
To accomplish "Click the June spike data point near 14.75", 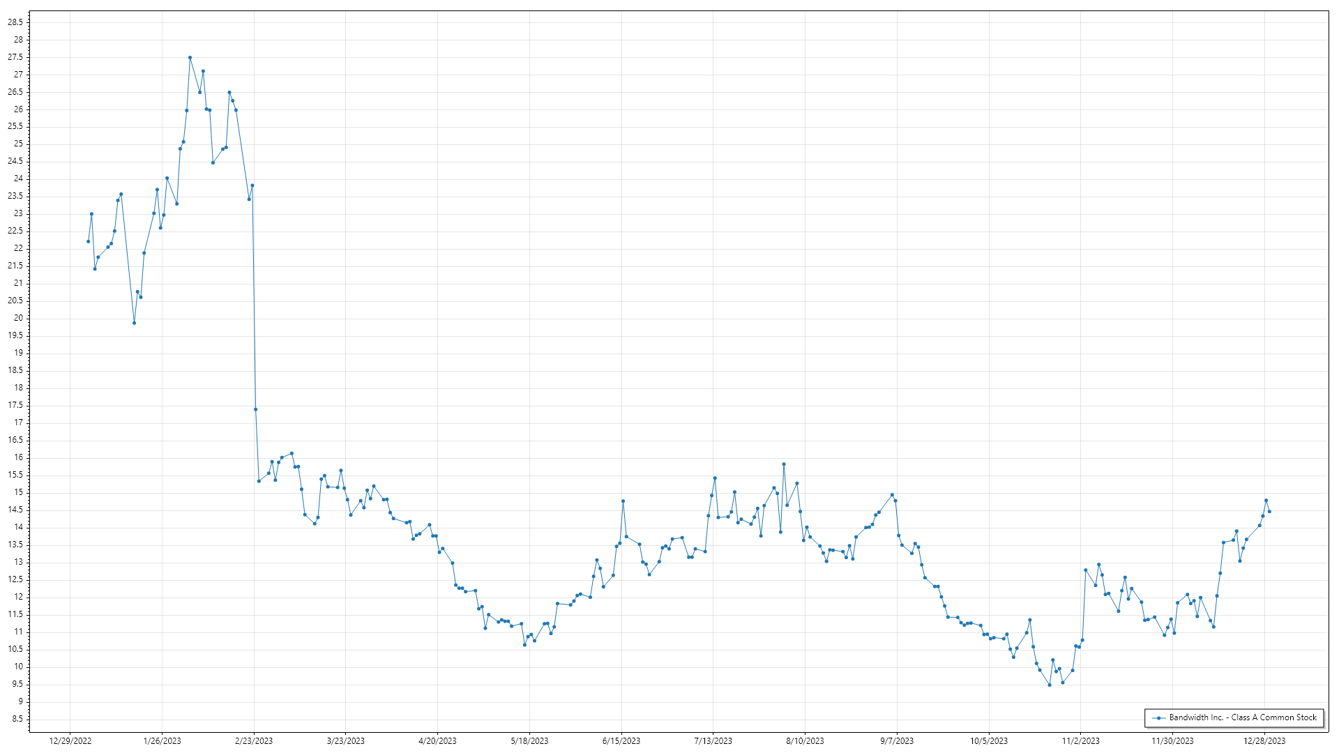I will 623,501.
